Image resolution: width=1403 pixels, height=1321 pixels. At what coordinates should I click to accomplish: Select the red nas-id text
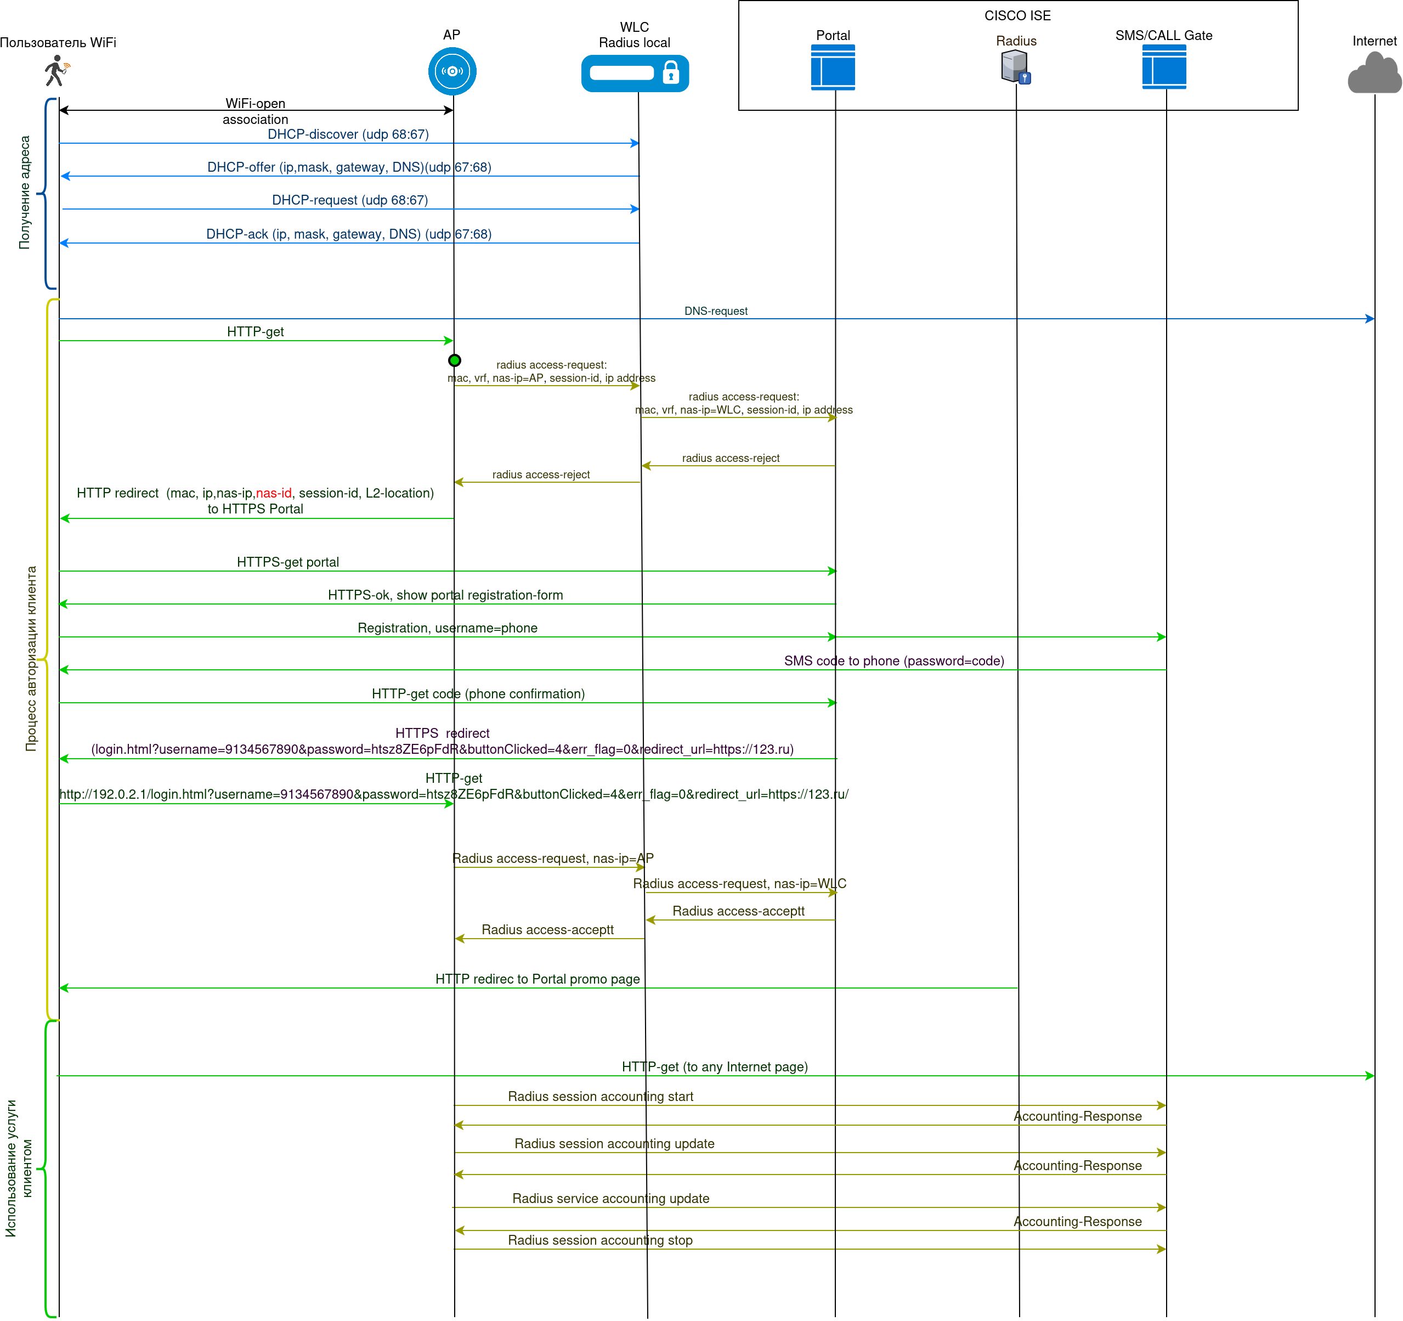(x=273, y=493)
